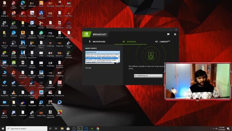Select Season 12 gameplay.txt file

click(x=32, y=35)
